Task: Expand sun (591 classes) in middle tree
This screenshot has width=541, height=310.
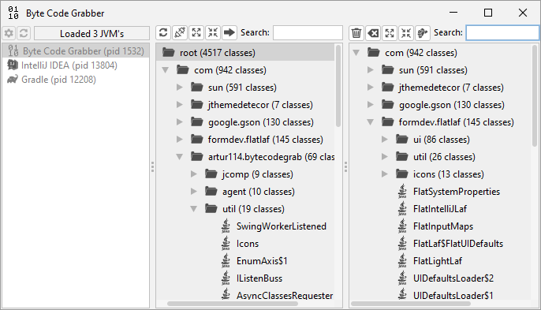Action: pos(180,88)
